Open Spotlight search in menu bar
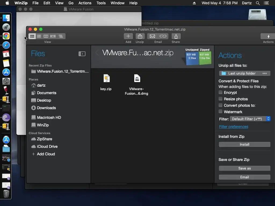275x206 pixels. coord(258,3)
